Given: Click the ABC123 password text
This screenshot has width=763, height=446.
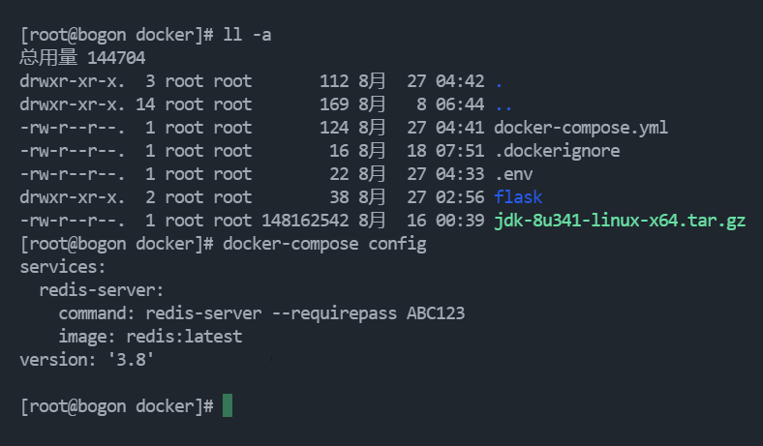Looking at the screenshot, I should [436, 313].
